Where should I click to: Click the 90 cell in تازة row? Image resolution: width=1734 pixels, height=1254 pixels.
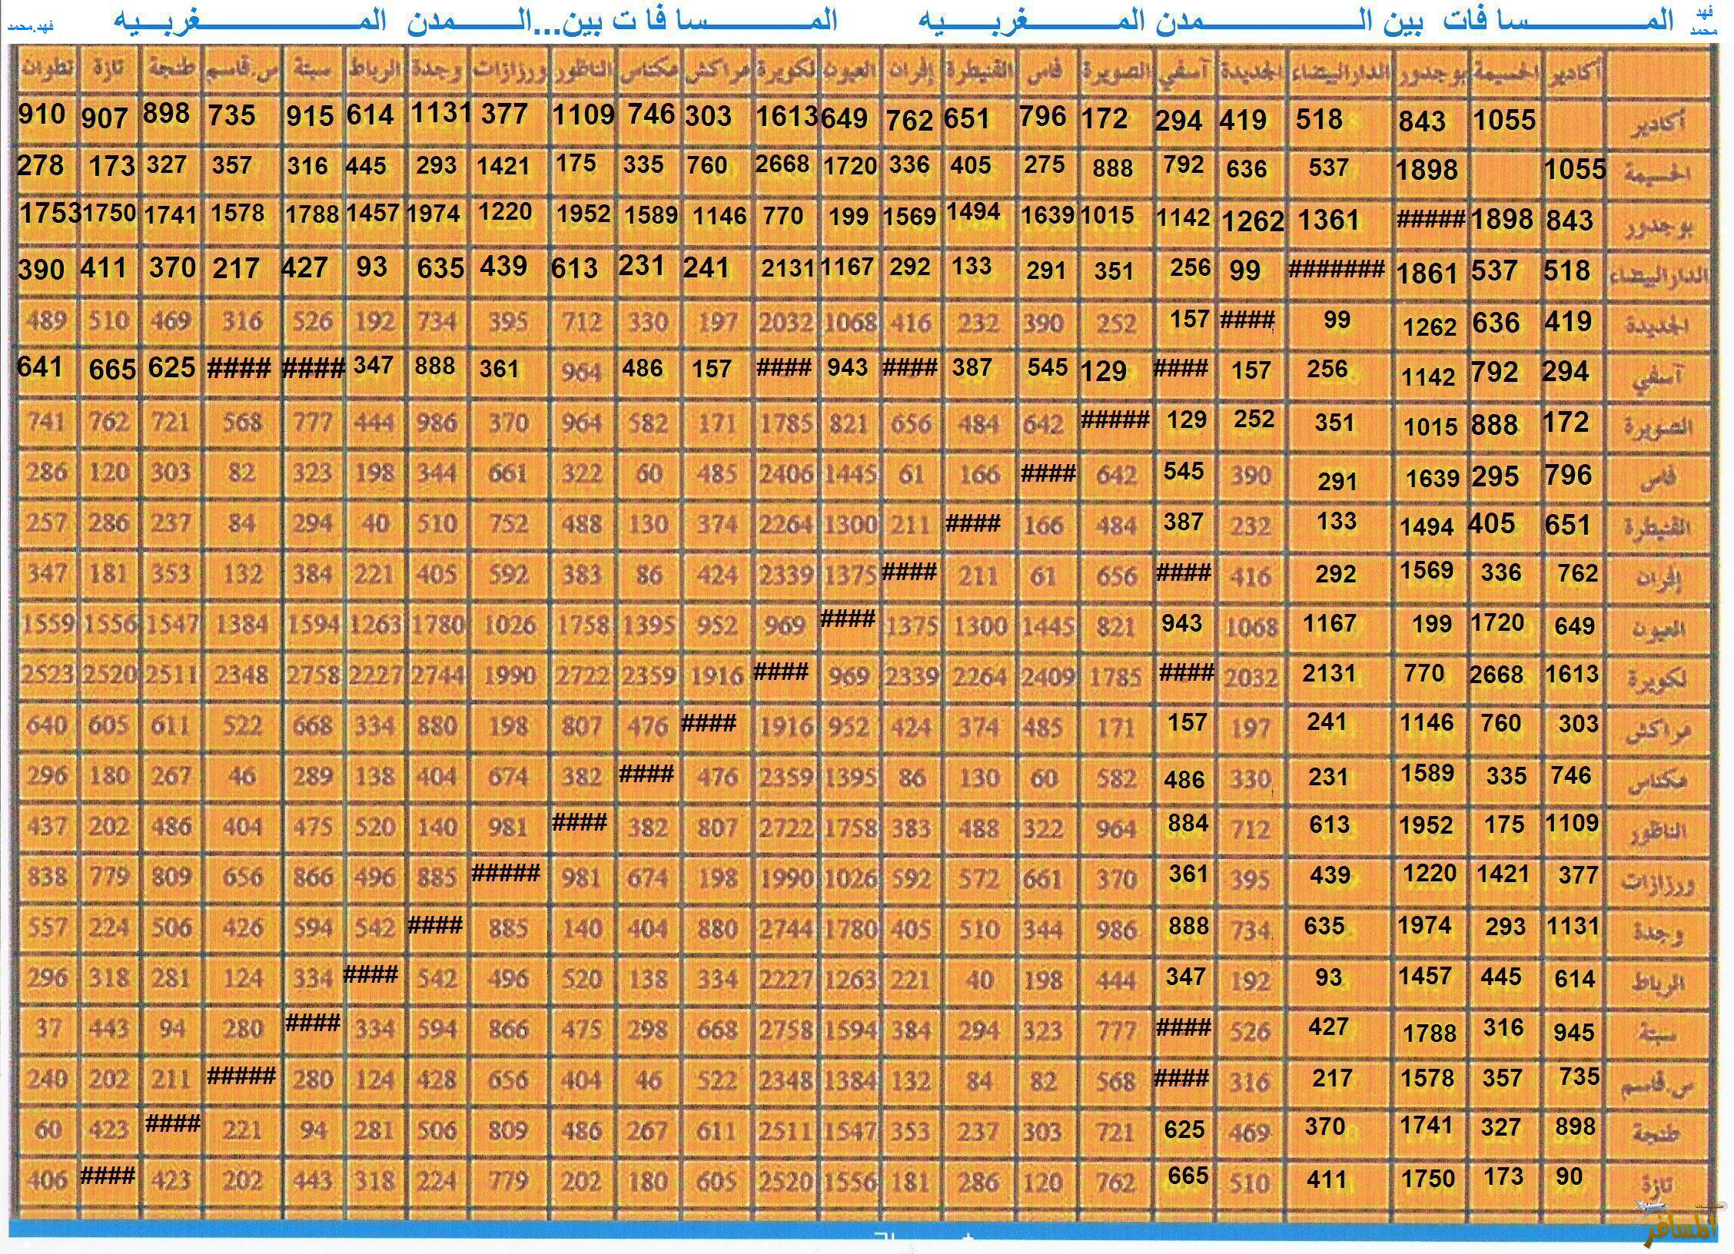[x=1569, y=1176]
